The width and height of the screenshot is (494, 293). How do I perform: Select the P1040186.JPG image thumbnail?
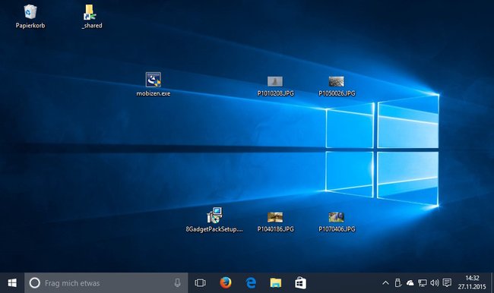(275, 217)
